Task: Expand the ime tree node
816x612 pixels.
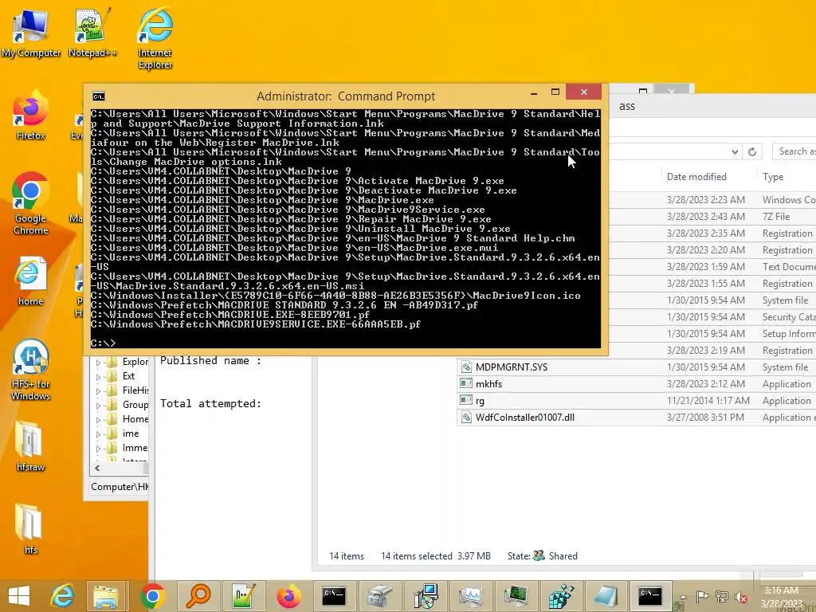Action: 98,434
